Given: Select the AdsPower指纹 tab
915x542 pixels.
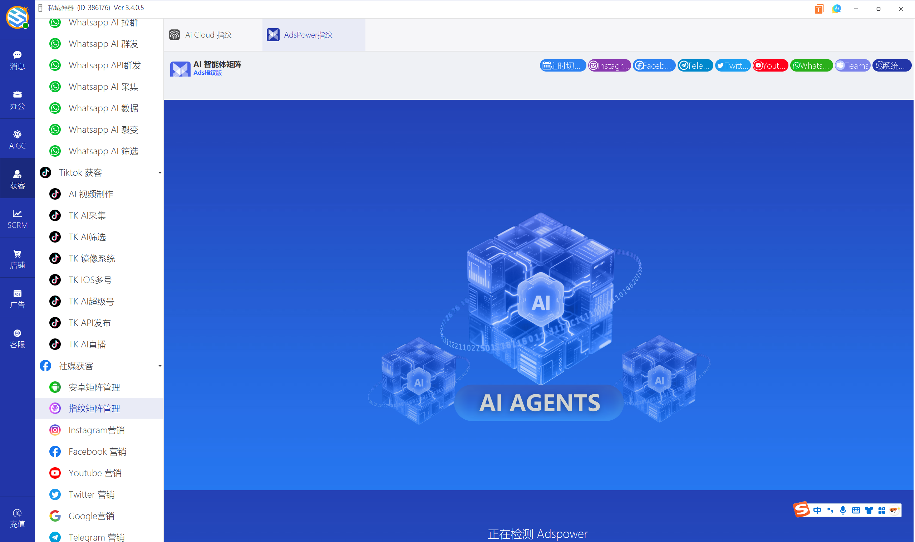Looking at the screenshot, I should tap(308, 35).
